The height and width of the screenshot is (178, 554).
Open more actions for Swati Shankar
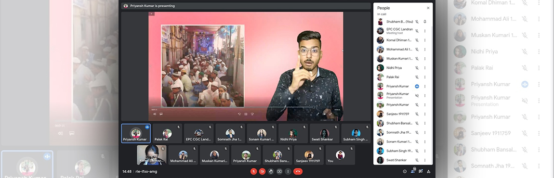pos(425,160)
